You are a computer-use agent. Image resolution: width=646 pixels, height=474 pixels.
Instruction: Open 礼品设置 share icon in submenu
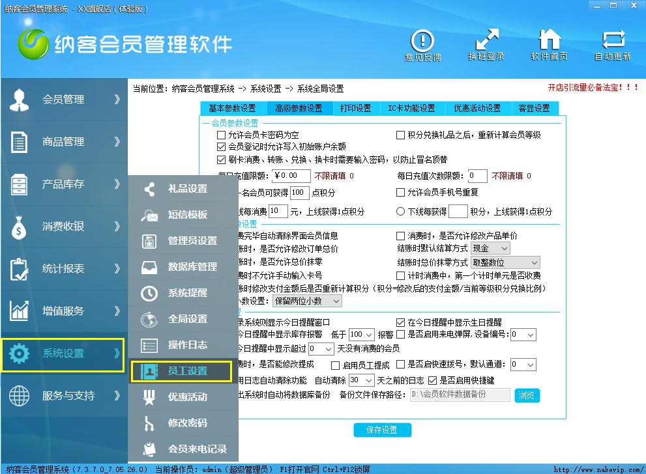150,189
